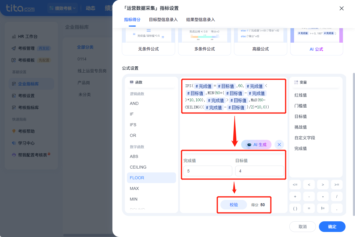The image size is (355, 237).
Task: Select the AI 公式 formula card
Action: [316, 49]
